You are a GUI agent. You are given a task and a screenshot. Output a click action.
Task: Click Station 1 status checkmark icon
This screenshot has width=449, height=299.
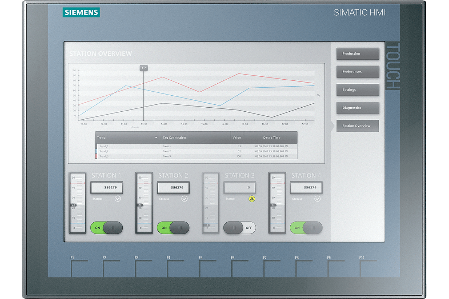pyautogui.click(x=118, y=199)
